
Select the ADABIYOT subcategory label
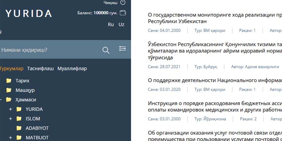(37, 128)
